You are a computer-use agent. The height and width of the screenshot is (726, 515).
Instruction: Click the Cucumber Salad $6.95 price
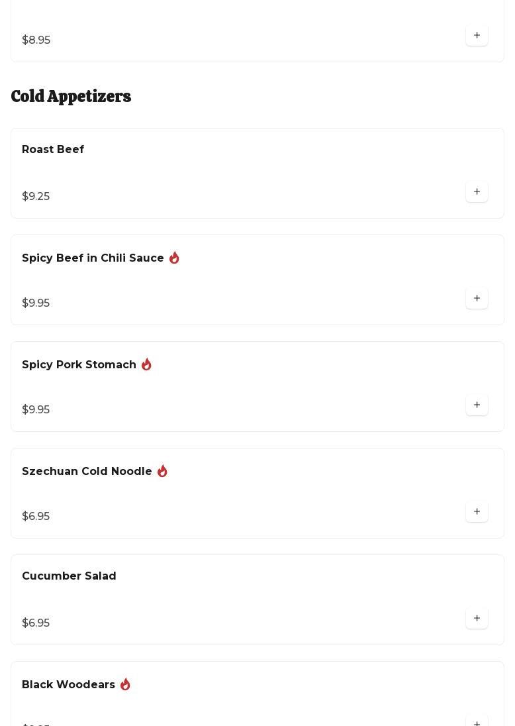36,623
